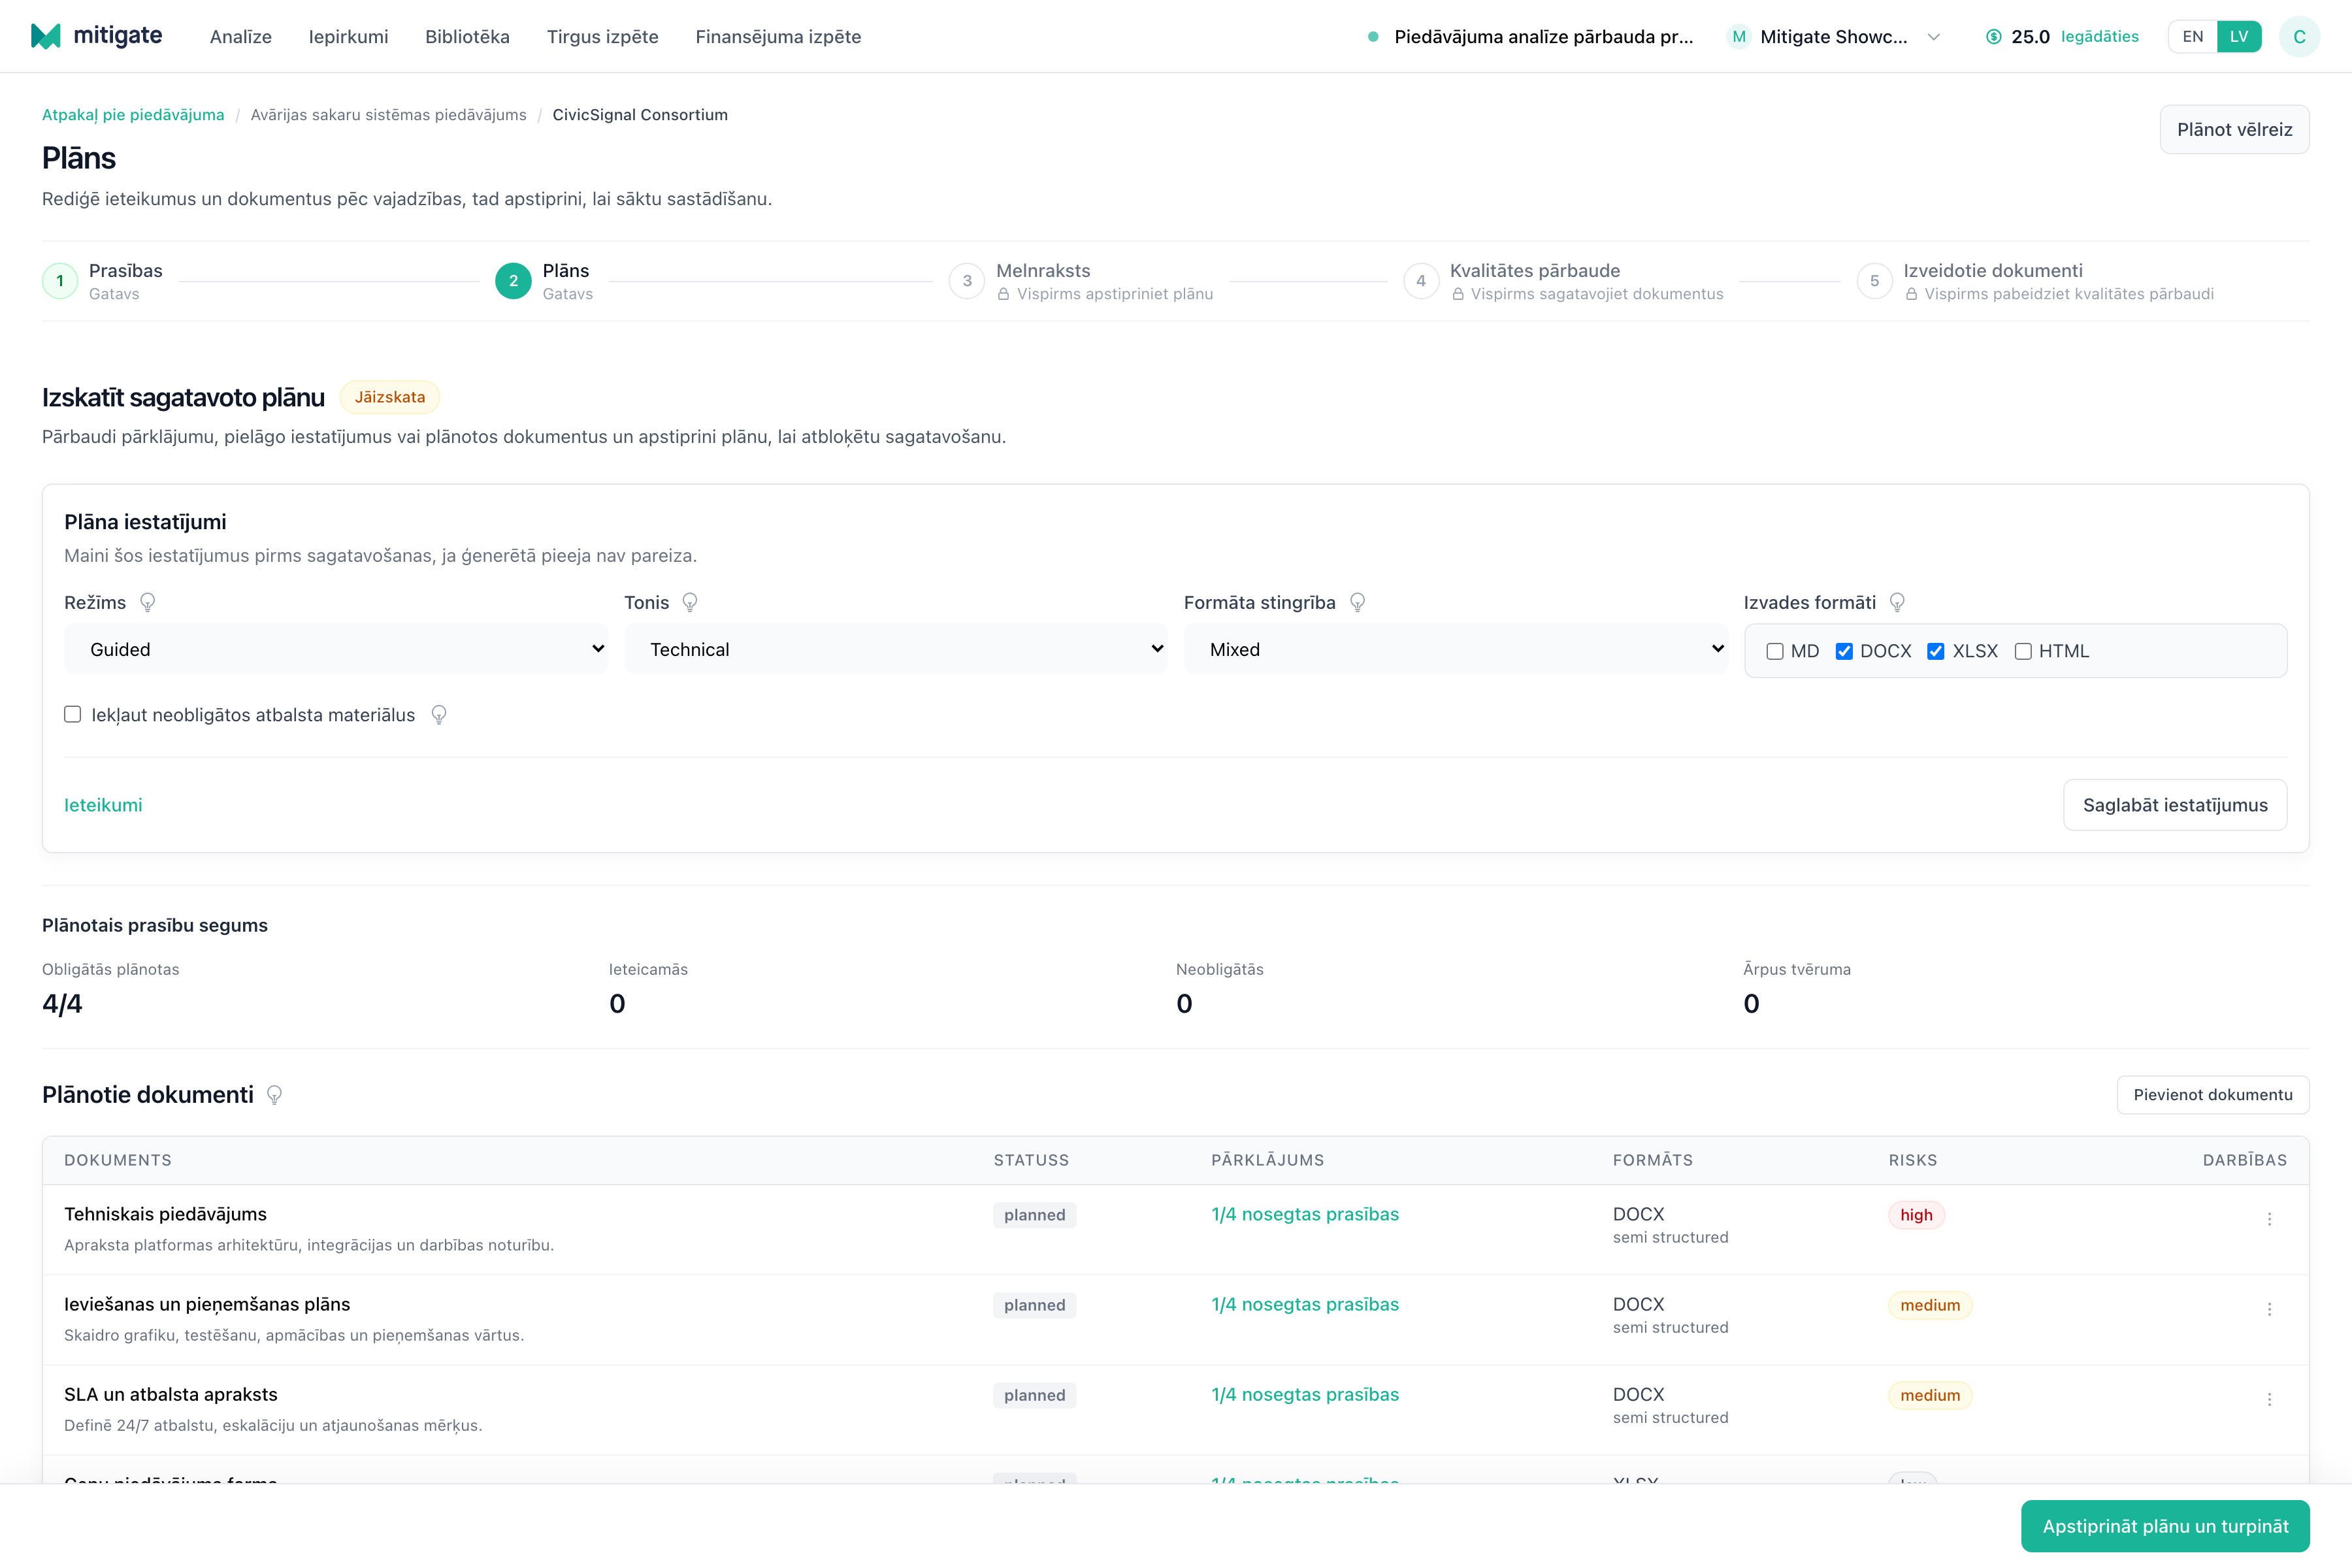Click the lightbulb hint next to Tonis
This screenshot has height=1568, width=2352.
[x=690, y=603]
